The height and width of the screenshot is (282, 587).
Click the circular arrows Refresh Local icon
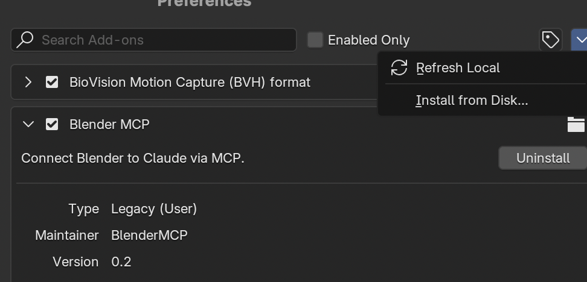point(399,68)
